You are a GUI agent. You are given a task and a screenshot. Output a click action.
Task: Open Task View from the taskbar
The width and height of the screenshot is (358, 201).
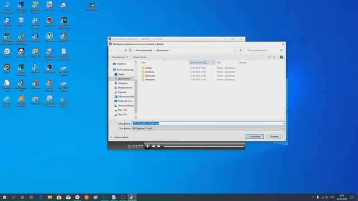tap(31, 197)
